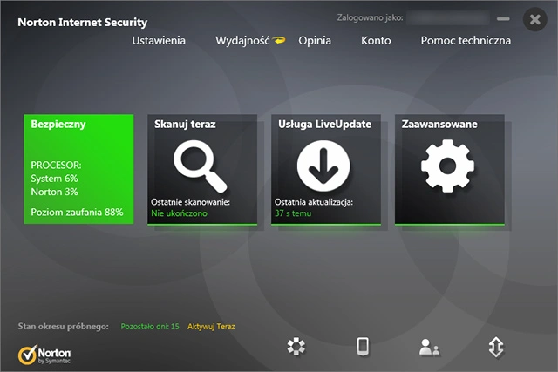Open the mobile device icon
This screenshot has height=372, width=558.
363,347
